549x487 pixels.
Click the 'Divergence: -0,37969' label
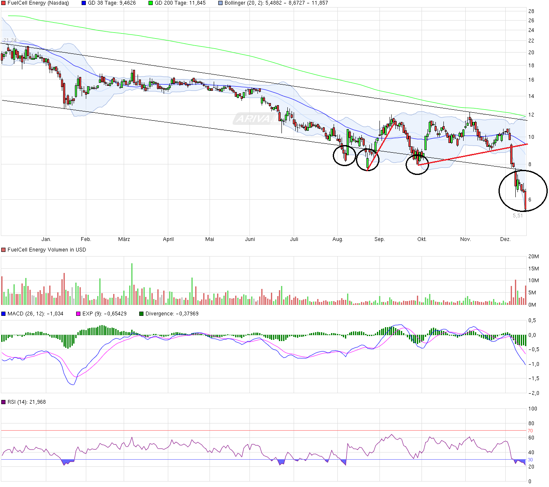(172, 314)
